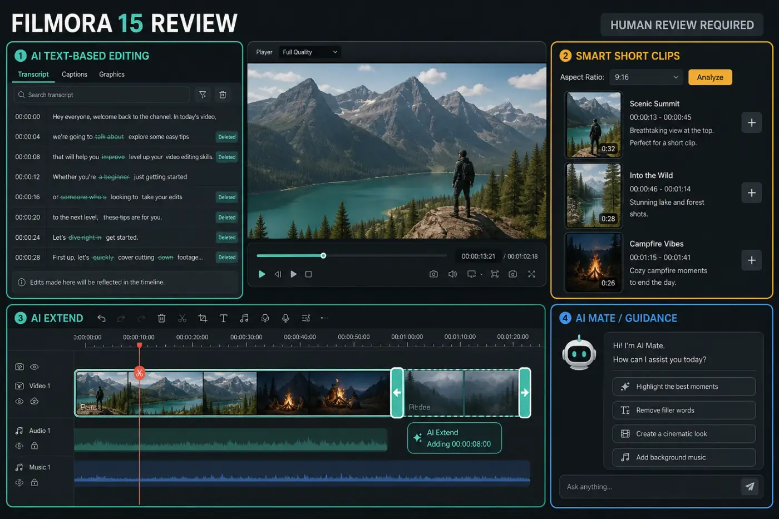
Task: Click the Search transcript field
Action: 101,95
